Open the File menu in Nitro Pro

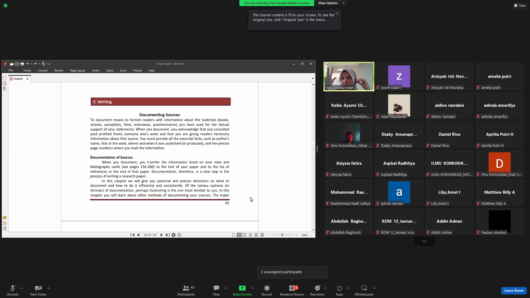pos(11,70)
